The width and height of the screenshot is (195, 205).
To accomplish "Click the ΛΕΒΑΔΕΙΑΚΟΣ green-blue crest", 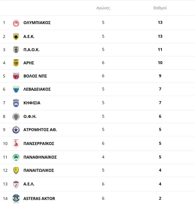I will click(x=16, y=89).
